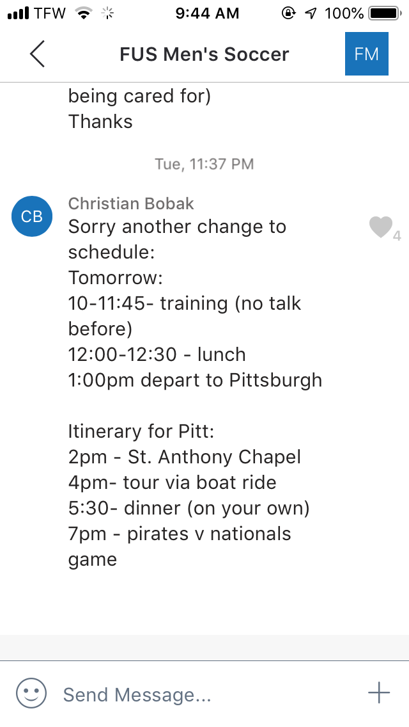Tap the 'Sorry another change to schedule' message
The image size is (409, 727).
(177, 239)
